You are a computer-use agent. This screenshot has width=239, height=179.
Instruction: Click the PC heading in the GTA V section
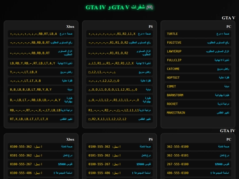point(229,27)
